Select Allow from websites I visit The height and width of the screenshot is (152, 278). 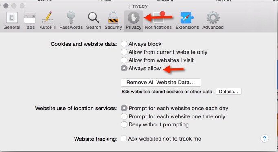pos(124,60)
